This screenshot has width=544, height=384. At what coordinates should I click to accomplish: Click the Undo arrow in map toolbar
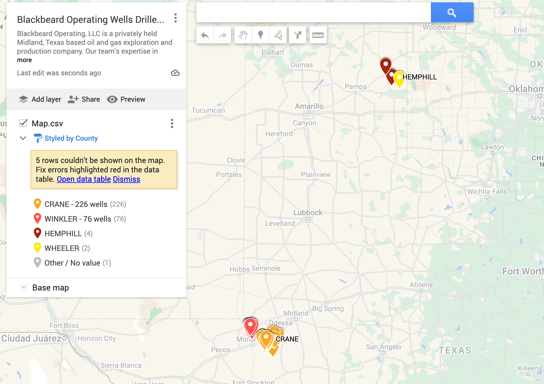[205, 35]
